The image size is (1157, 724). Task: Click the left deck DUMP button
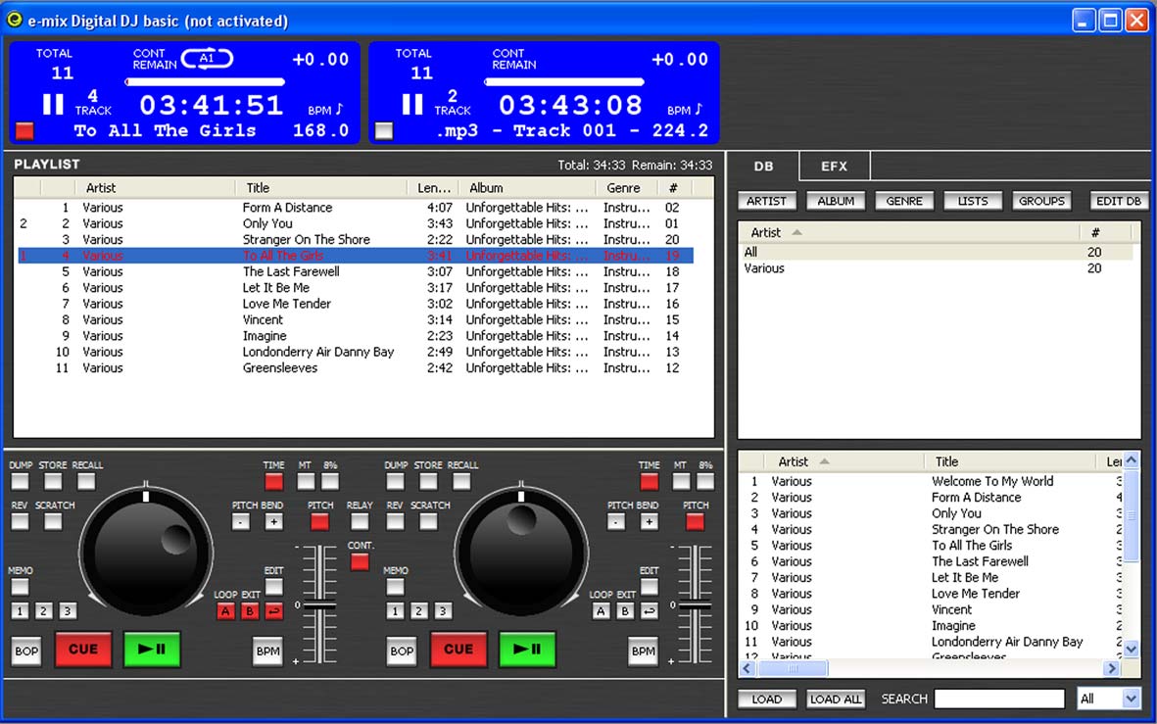(x=20, y=482)
